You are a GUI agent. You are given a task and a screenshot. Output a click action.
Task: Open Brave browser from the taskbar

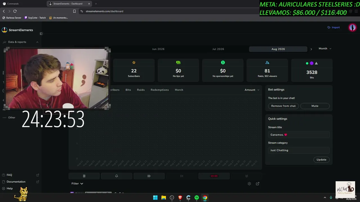pyautogui.click(x=180, y=198)
